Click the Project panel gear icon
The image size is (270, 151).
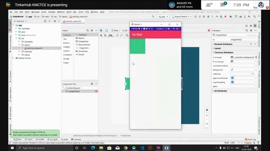pos(55,21)
